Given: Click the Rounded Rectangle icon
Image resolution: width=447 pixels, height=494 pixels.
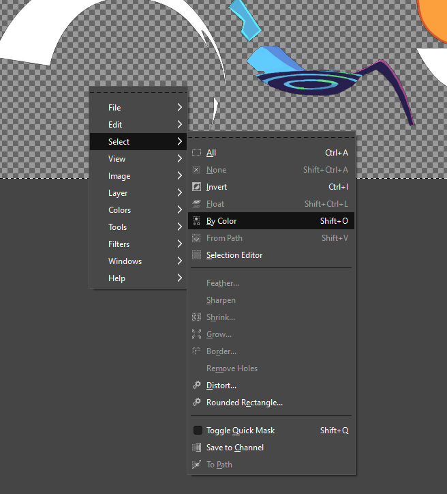Looking at the screenshot, I should click(196, 403).
